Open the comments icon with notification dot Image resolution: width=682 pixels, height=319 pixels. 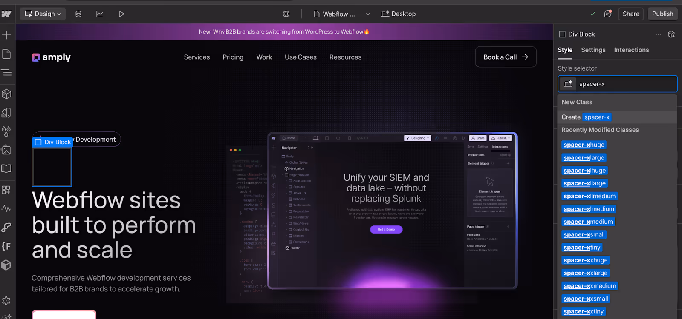pos(608,14)
